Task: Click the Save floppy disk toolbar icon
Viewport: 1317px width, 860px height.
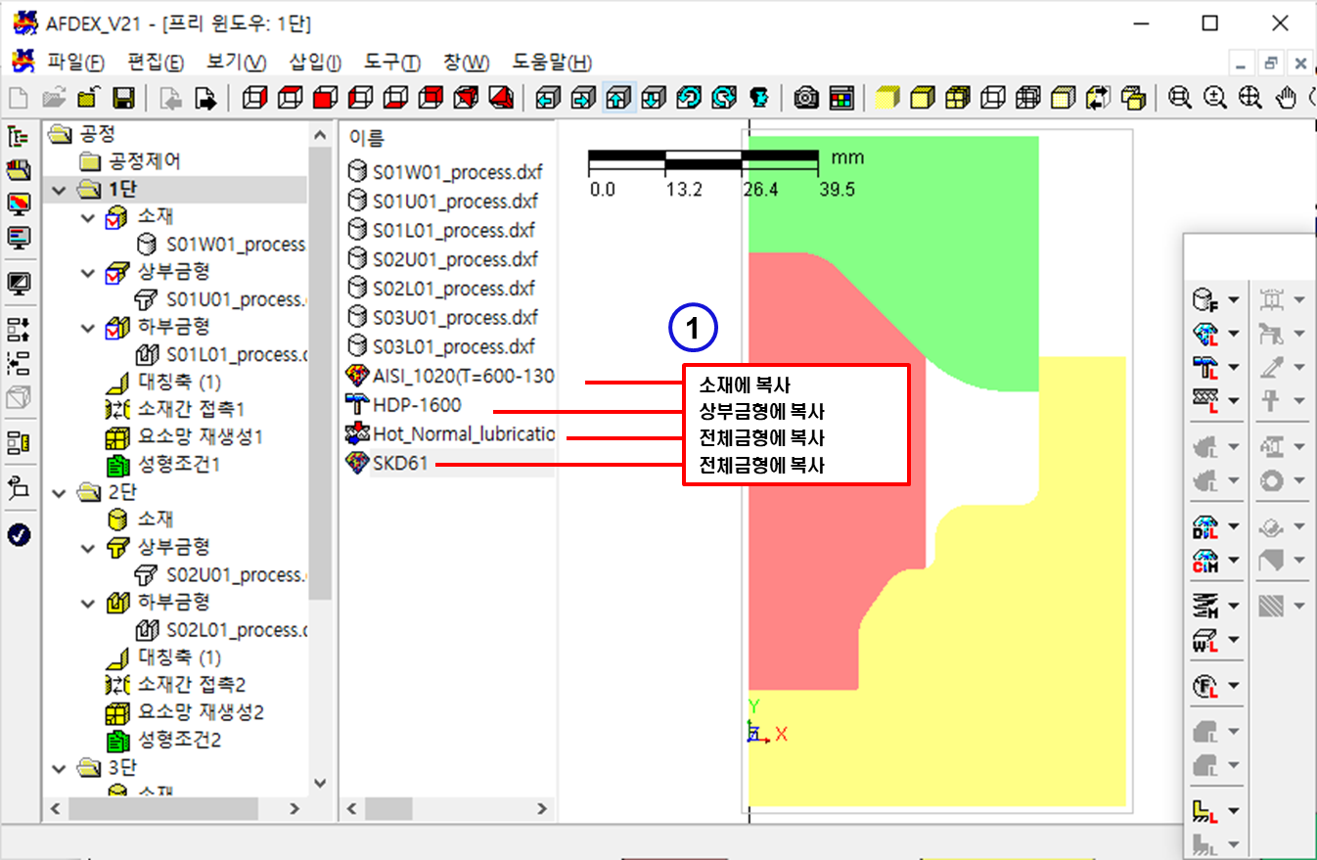Action: (123, 98)
